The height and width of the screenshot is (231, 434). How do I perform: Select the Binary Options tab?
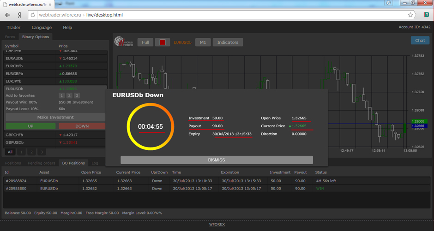36,37
